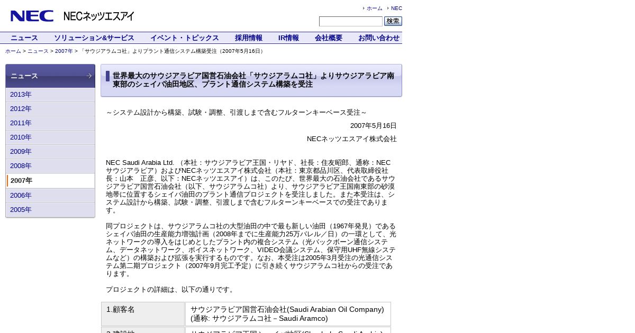Select 2006年 in the news sidebar
This screenshot has width=635, height=333.
pos(50,196)
